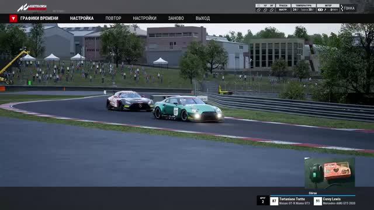Screen dimensions: 374x210
Task: Click the Температура temperature readout
Action: tap(304, 8)
